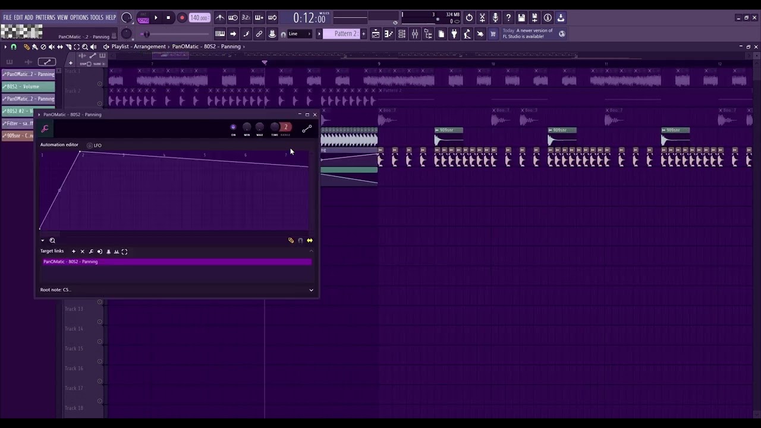Toggle the link/multilink controllers icon
The image size is (761, 428).
pos(259,34)
